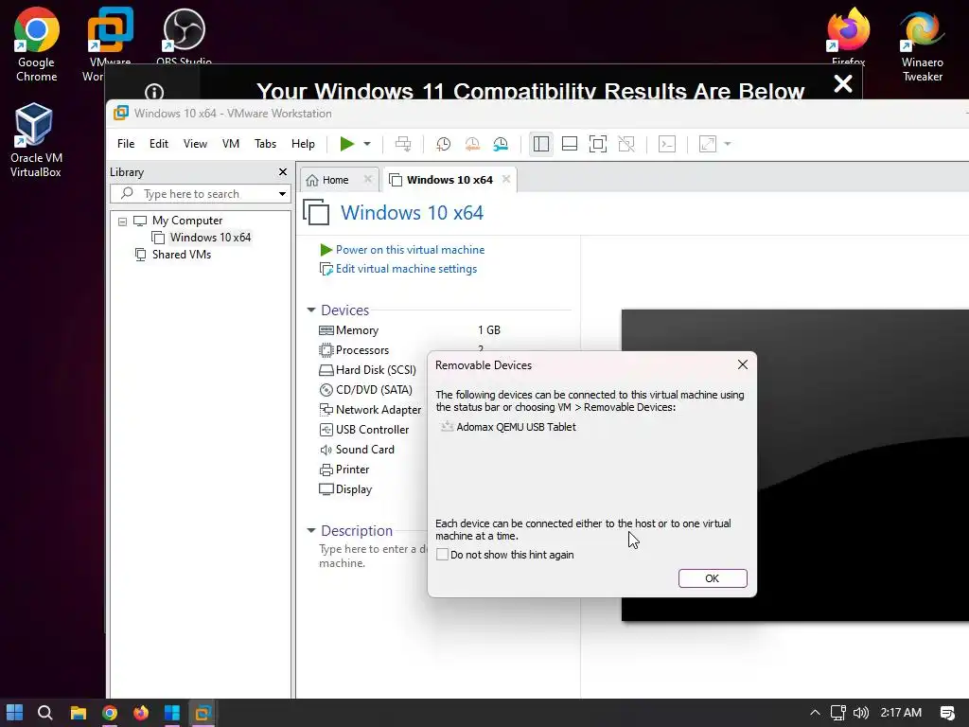Check Do not show this hint again
The width and height of the screenshot is (969, 727).
point(442,555)
